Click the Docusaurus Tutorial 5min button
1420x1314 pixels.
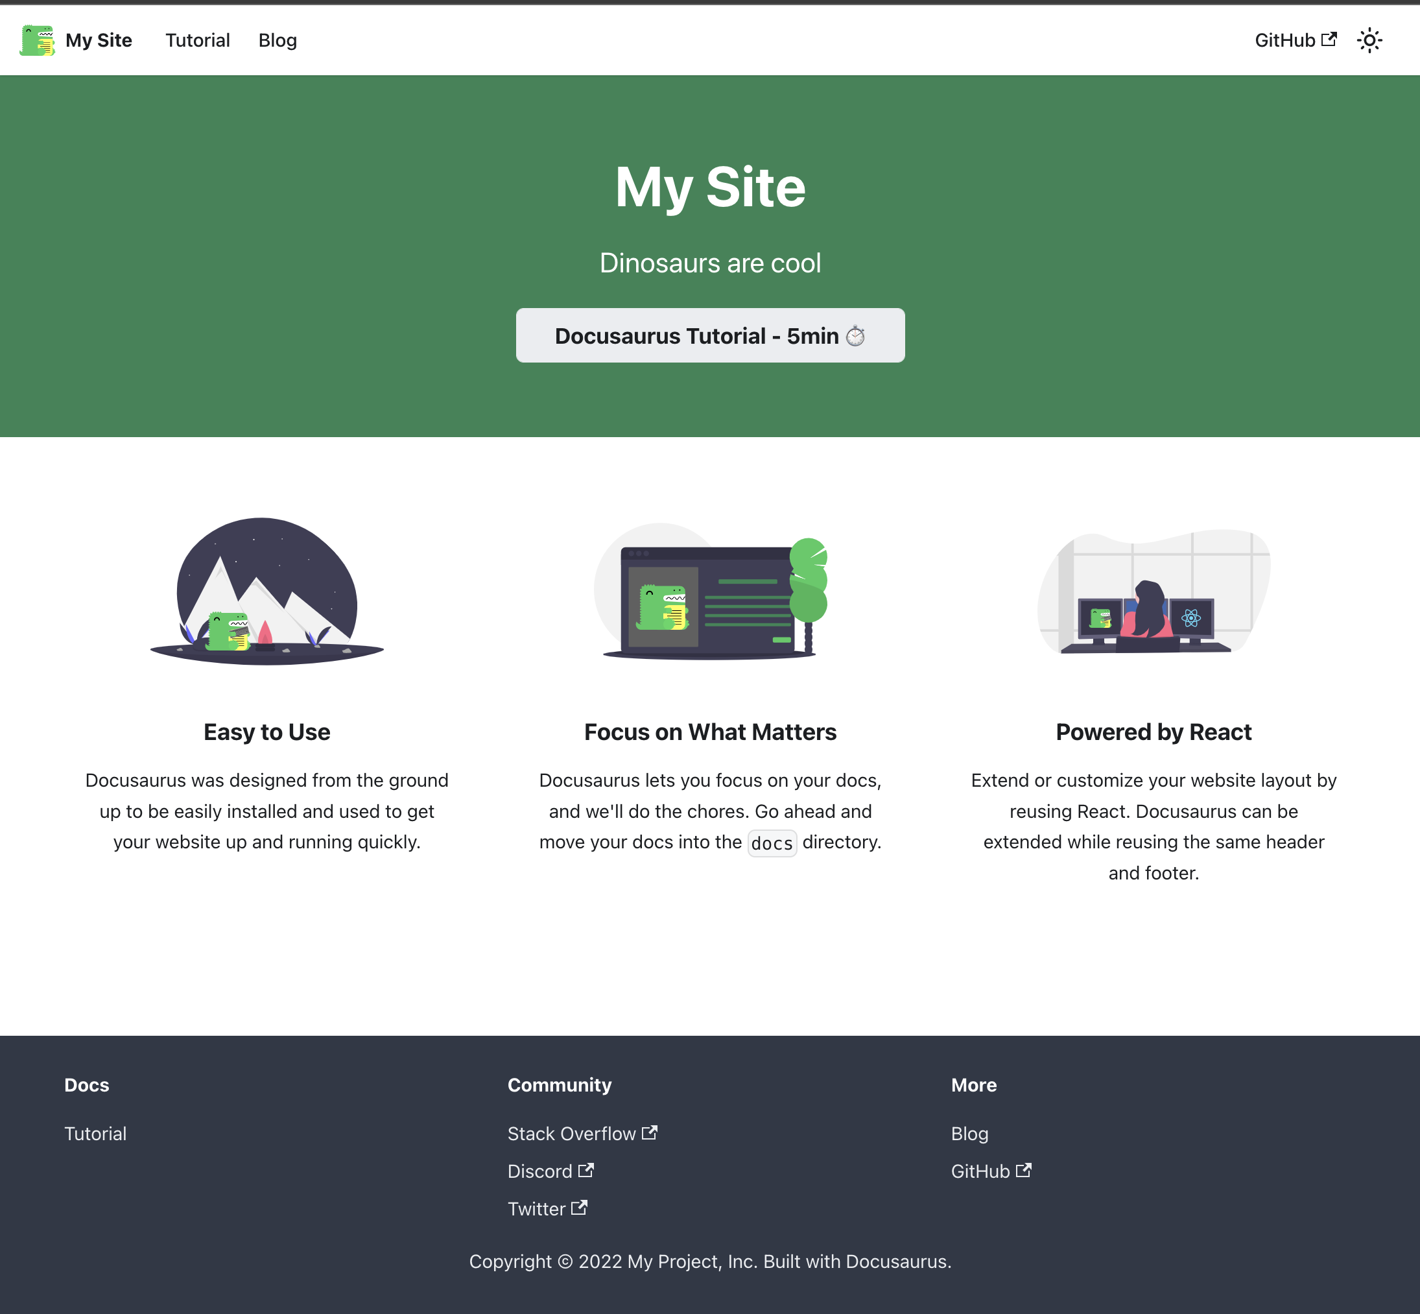(710, 335)
